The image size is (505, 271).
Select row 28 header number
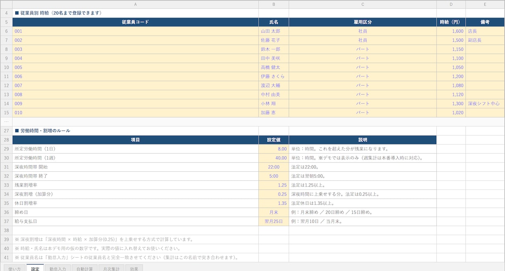pos(6,140)
